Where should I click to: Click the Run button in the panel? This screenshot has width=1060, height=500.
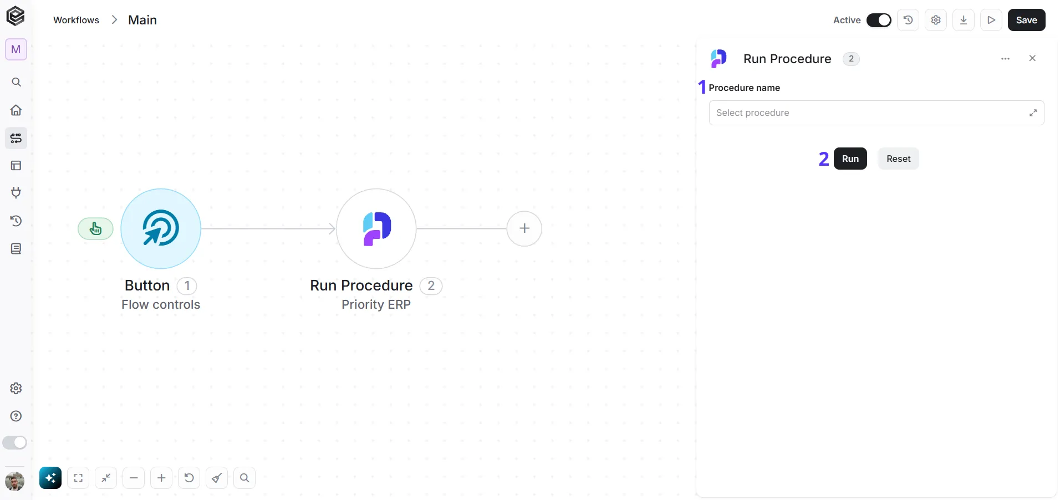(850, 159)
